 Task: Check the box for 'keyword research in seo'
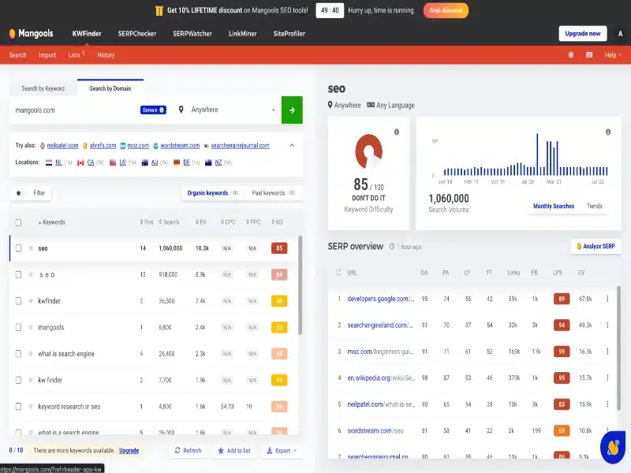click(18, 406)
